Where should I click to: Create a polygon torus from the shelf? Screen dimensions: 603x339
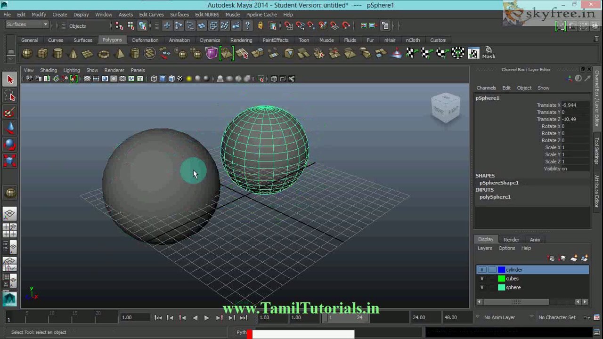coord(104,54)
